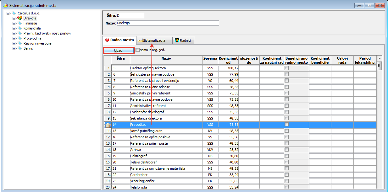Click the Finansije tag icon in tree
The height and width of the screenshot is (192, 388).
[x=19, y=23]
